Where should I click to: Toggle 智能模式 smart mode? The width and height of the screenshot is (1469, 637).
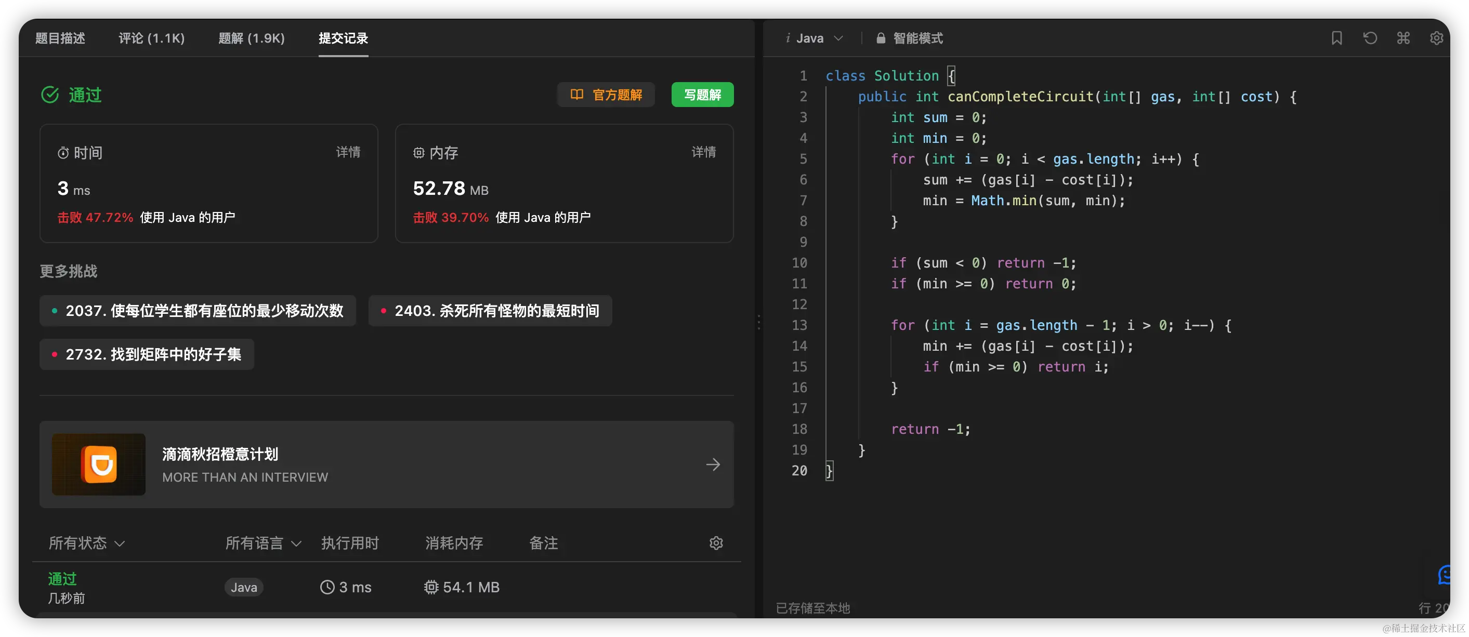(x=917, y=38)
